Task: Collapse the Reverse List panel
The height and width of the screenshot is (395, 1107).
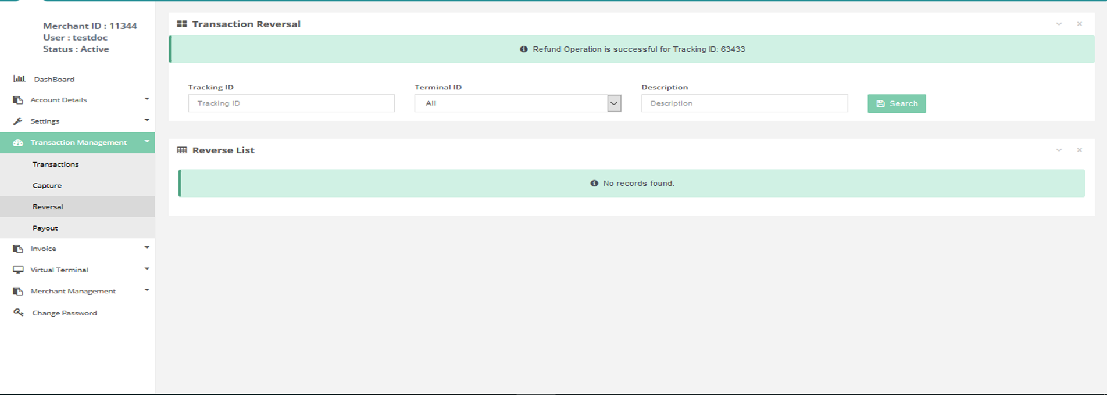Action: (1059, 150)
